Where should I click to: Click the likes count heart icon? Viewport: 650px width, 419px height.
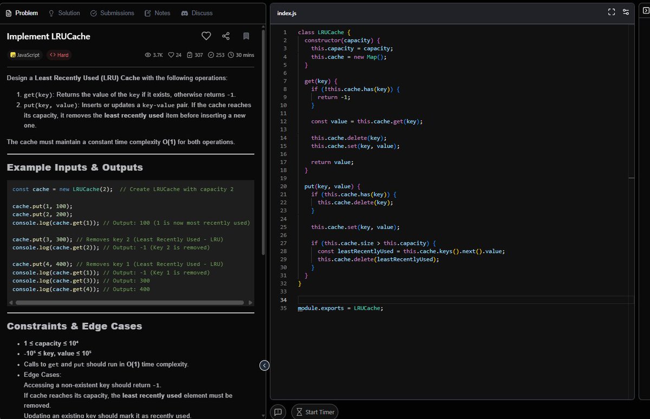tap(171, 55)
